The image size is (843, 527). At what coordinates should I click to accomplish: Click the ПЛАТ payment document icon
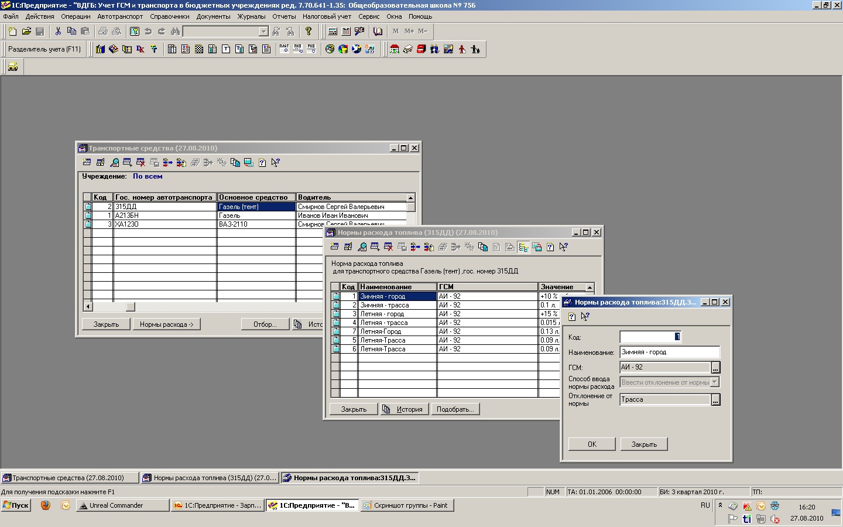tap(284, 49)
